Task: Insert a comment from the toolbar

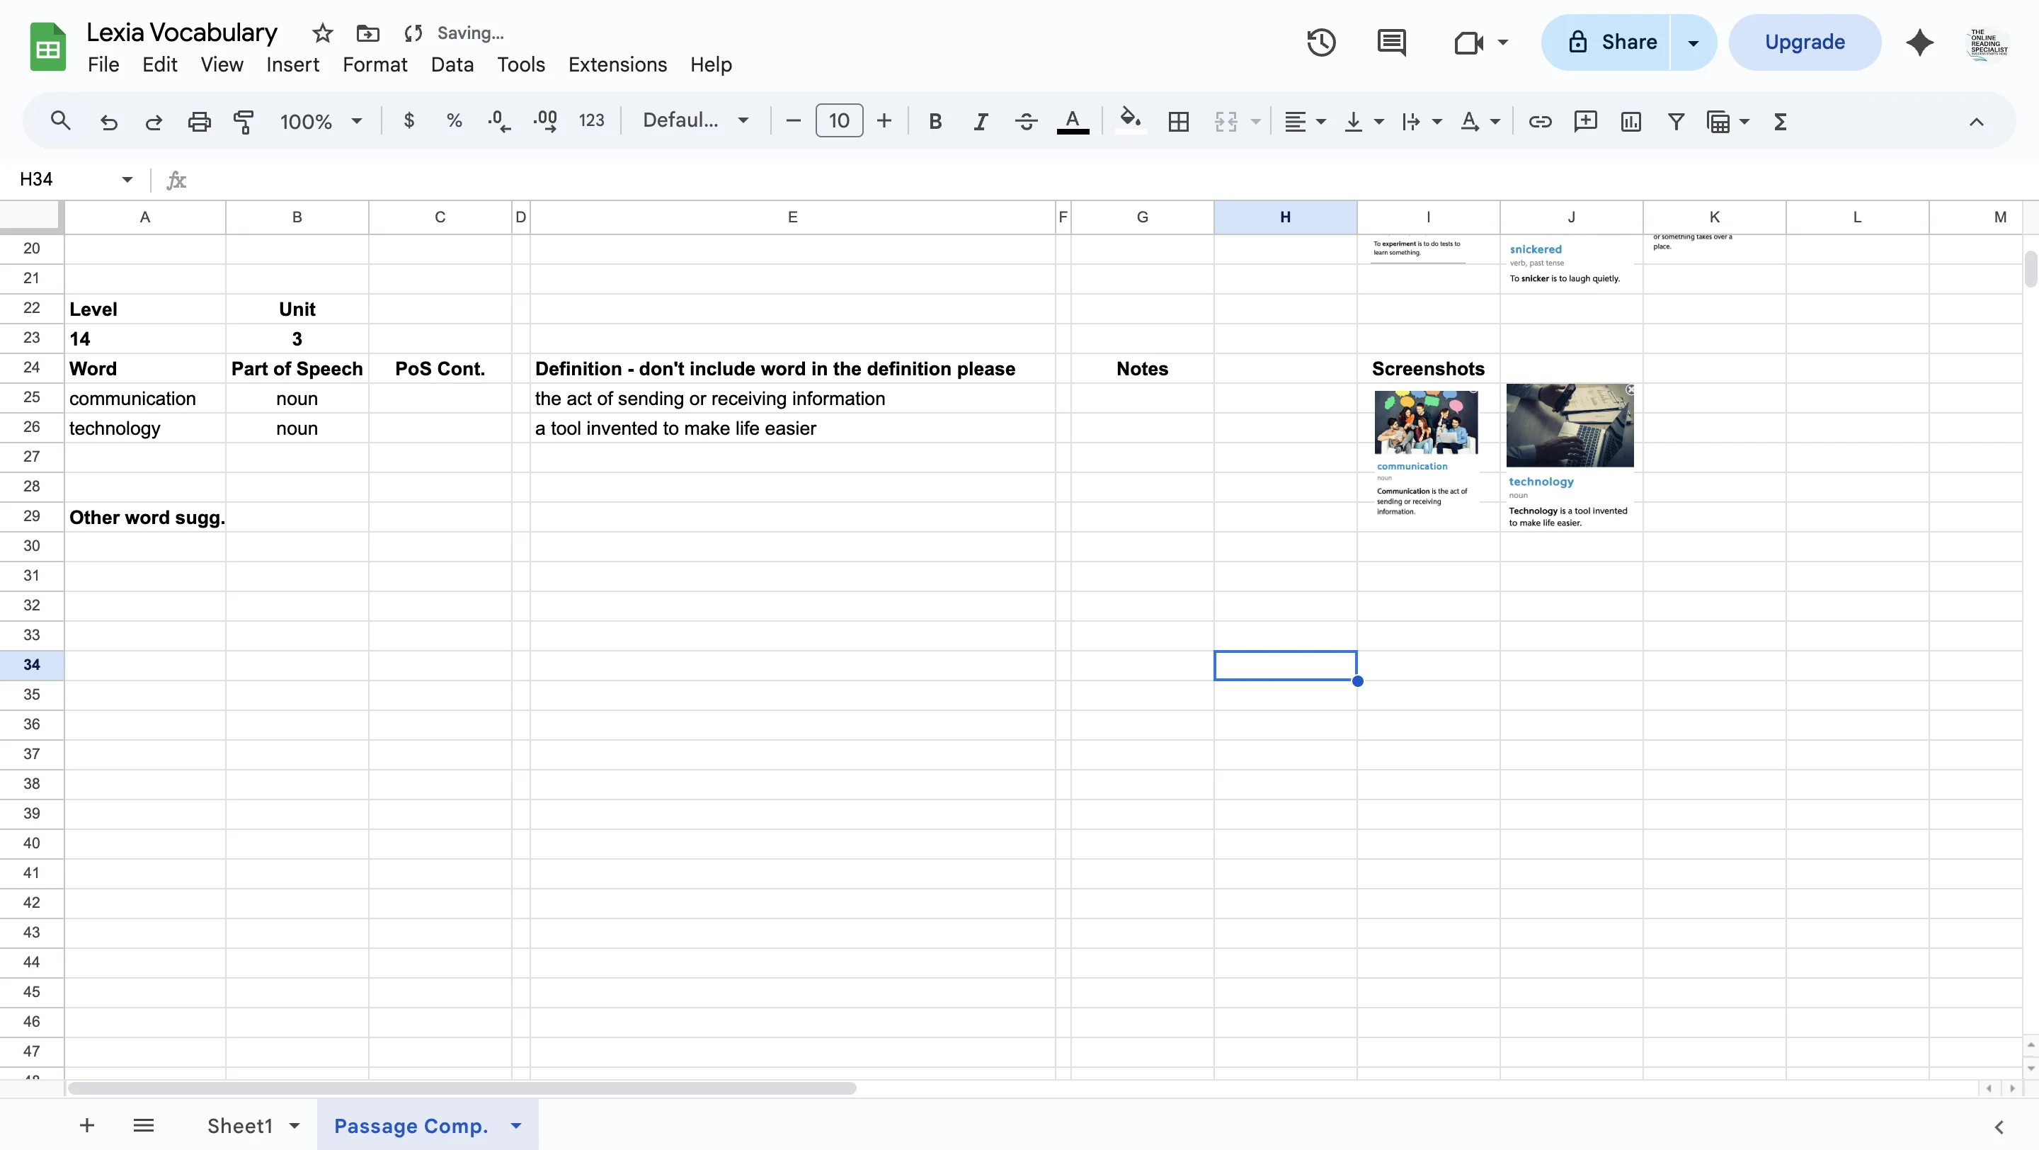Action: tap(1584, 120)
